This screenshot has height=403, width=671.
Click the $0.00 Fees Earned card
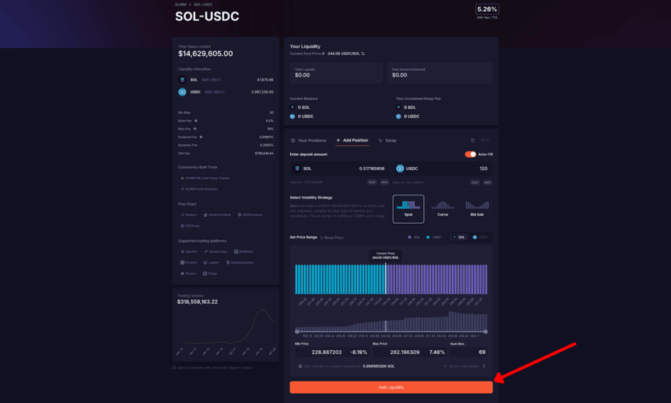coord(440,73)
